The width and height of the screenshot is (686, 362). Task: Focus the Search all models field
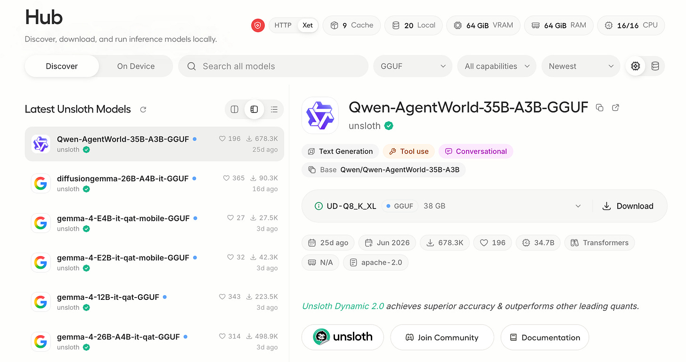(x=273, y=66)
